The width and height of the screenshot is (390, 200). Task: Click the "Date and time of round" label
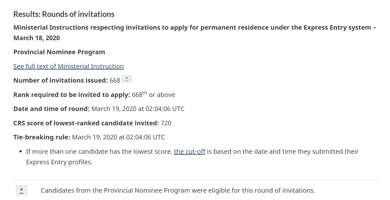click(x=51, y=109)
